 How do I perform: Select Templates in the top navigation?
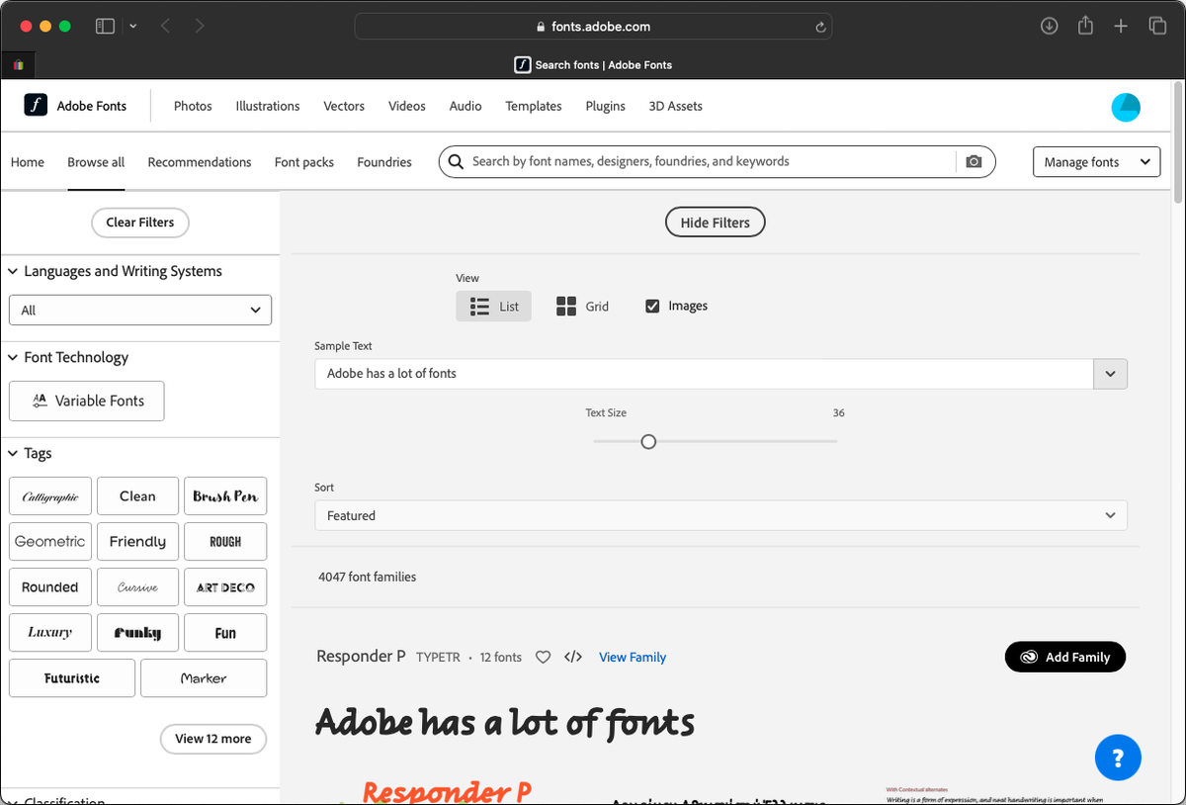pyautogui.click(x=533, y=106)
